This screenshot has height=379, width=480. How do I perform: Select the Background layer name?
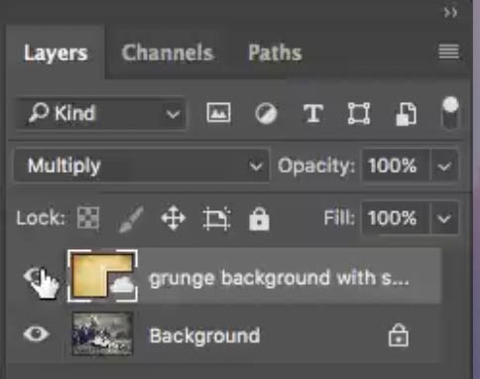click(x=204, y=336)
